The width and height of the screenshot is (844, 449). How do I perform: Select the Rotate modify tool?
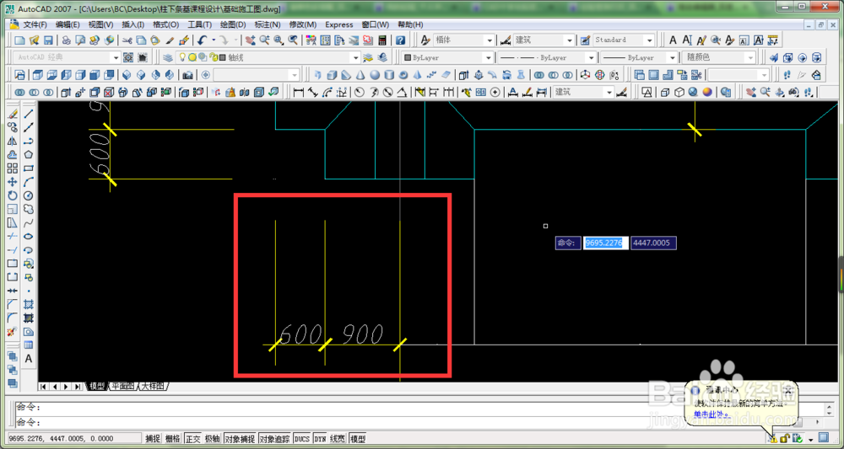[x=13, y=195]
